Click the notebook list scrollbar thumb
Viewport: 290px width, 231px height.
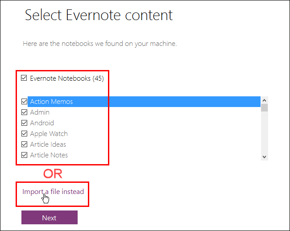point(264,107)
